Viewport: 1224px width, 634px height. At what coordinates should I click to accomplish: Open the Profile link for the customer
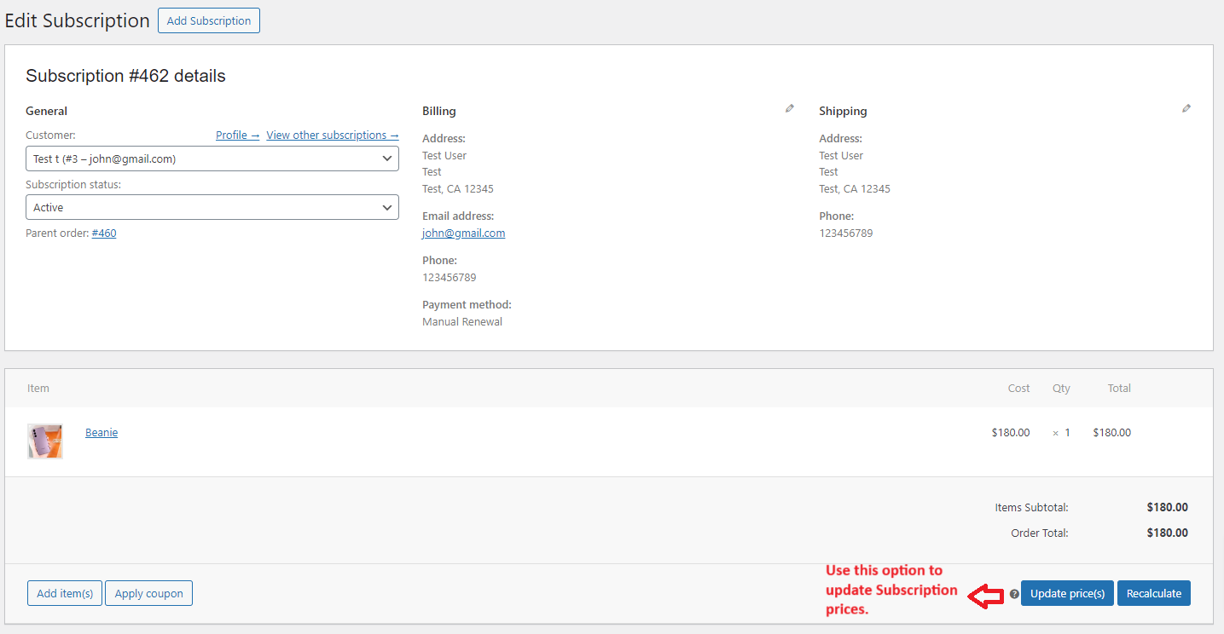click(236, 135)
